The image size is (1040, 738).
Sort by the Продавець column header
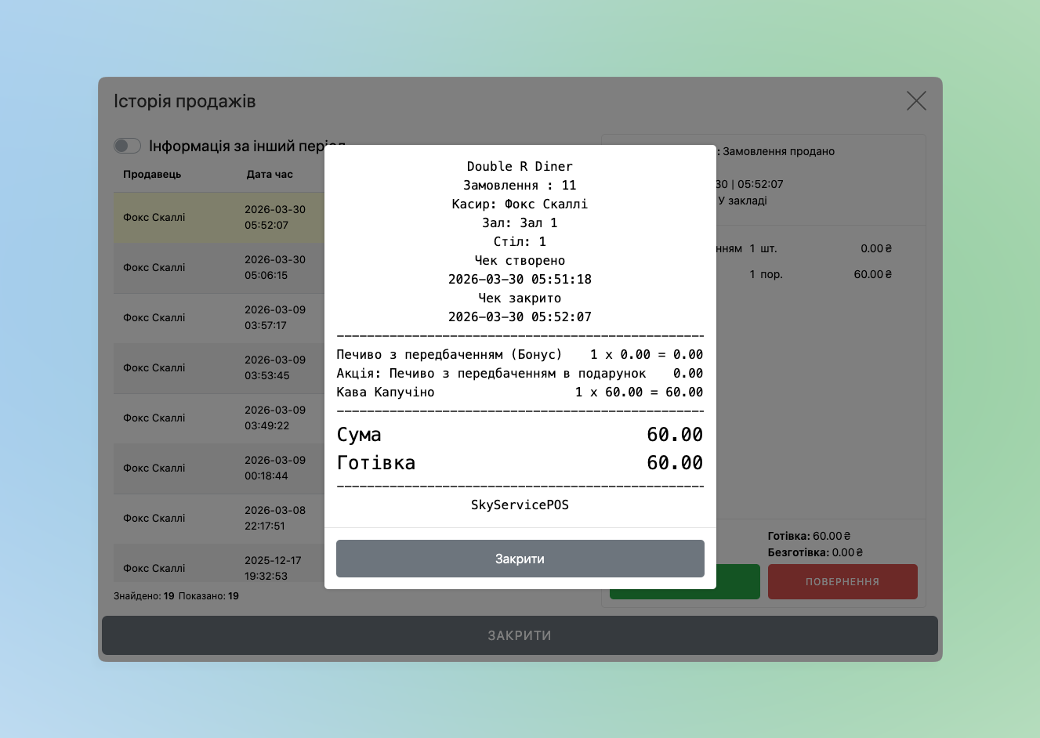152,175
